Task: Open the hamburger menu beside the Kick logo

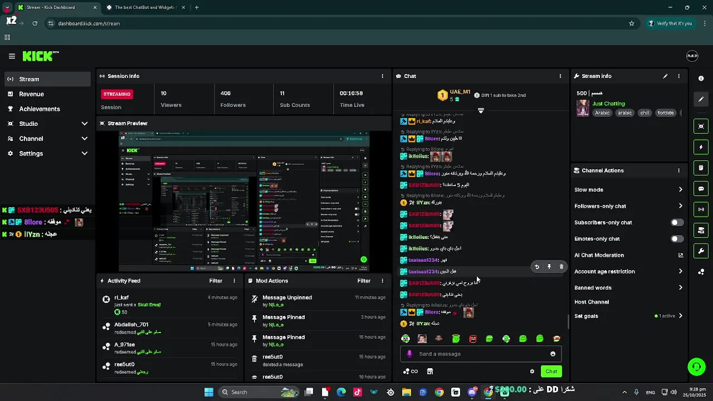Action: (12, 56)
